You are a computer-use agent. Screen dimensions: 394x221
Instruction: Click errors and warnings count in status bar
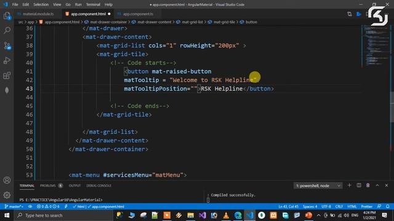tap(48, 206)
